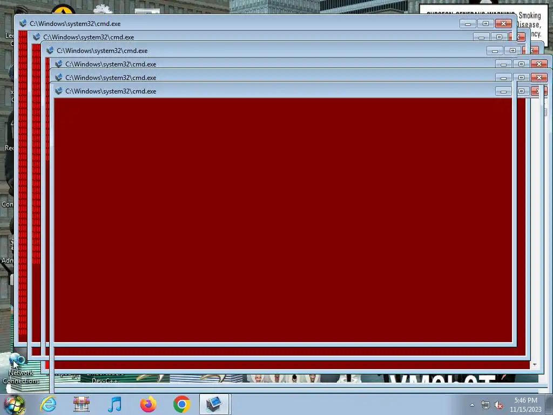Show hidden system tray icons
553x415 pixels.
coord(472,405)
